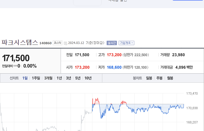Click the chart axis label 168,207
Image resolution: width=204 pixels, height=131 pixels.
click(x=192, y=122)
